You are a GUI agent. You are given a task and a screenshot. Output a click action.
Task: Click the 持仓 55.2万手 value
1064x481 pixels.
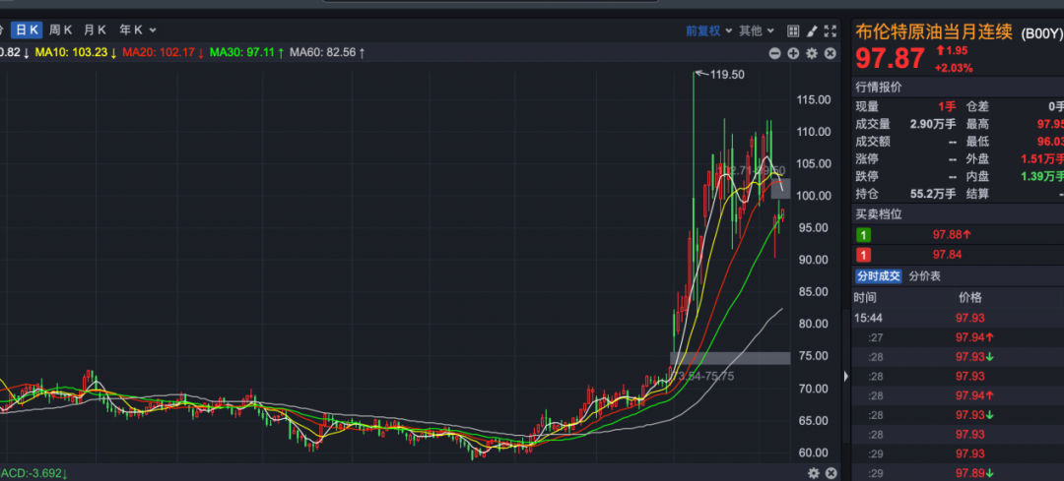pyautogui.click(x=932, y=194)
